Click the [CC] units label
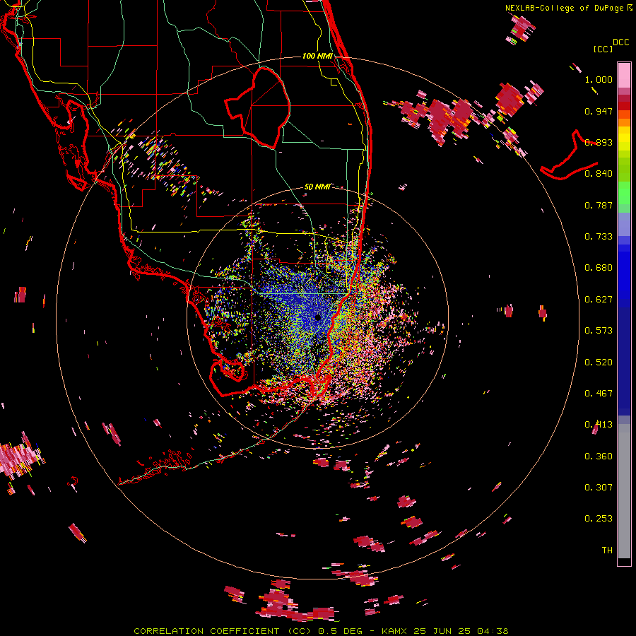 [x=603, y=49]
